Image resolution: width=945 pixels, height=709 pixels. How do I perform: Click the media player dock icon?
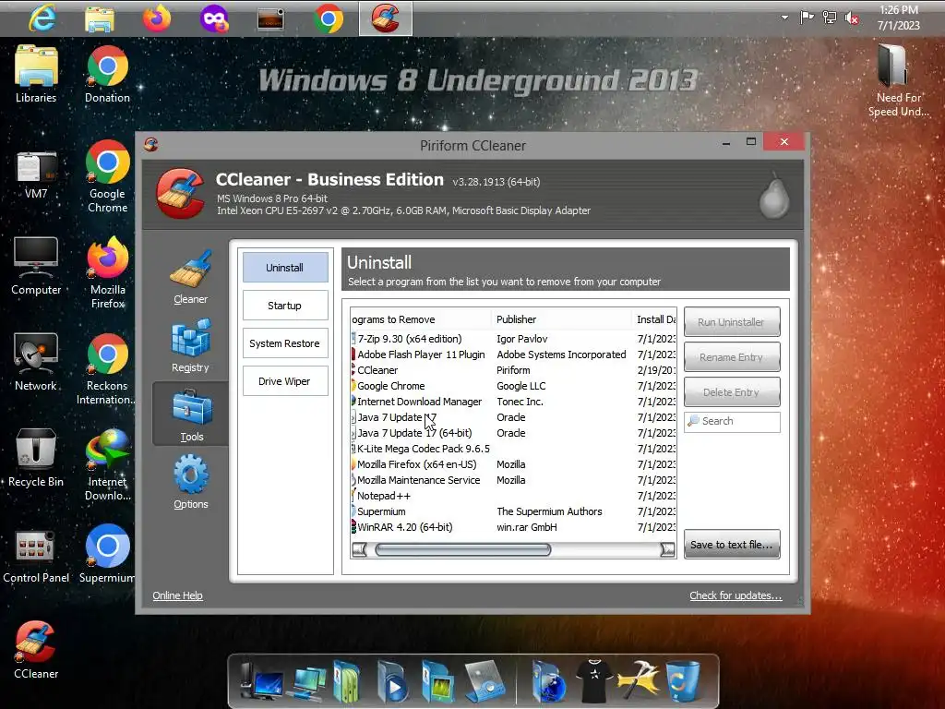[392, 681]
